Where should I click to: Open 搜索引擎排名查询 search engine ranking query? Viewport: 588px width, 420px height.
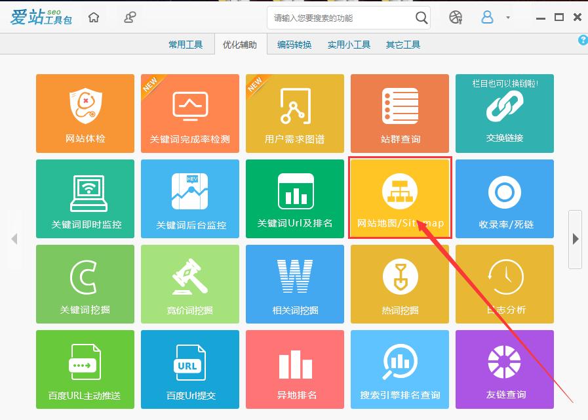click(399, 369)
